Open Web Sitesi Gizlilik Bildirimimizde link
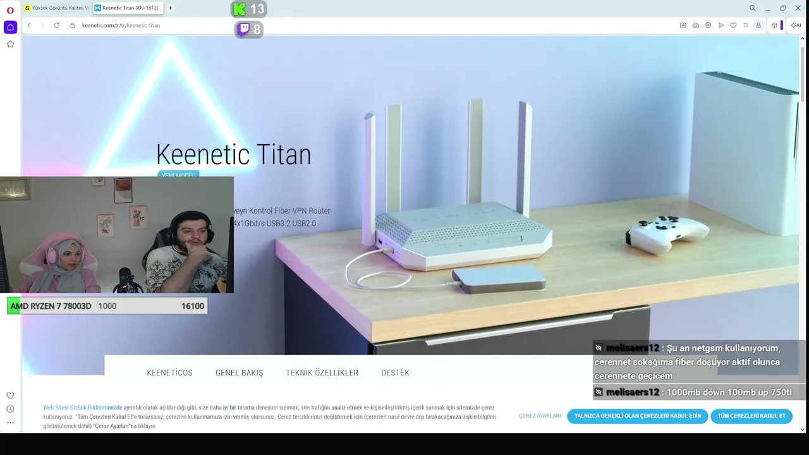This screenshot has width=809, height=455. 83,408
